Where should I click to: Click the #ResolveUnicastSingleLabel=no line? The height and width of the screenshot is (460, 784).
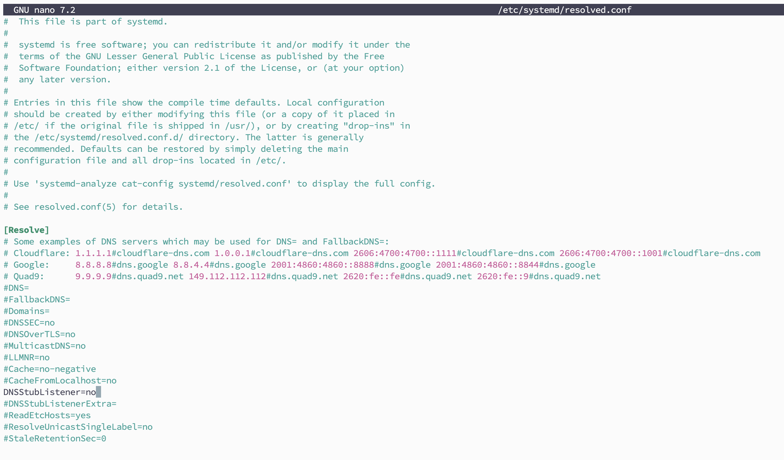pyautogui.click(x=78, y=427)
